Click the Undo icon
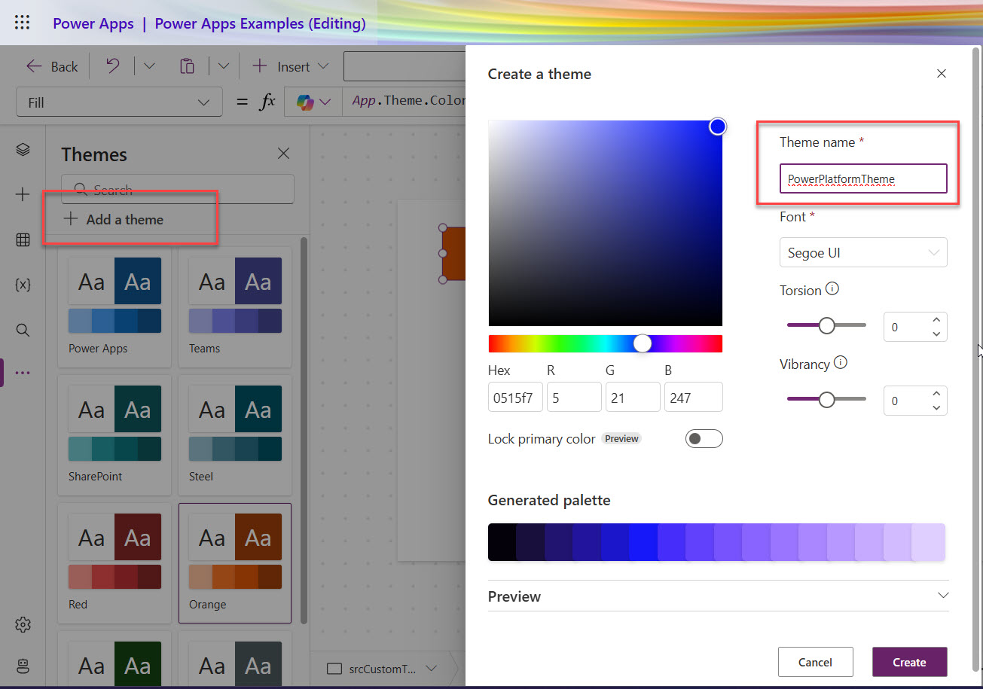 click(x=112, y=66)
